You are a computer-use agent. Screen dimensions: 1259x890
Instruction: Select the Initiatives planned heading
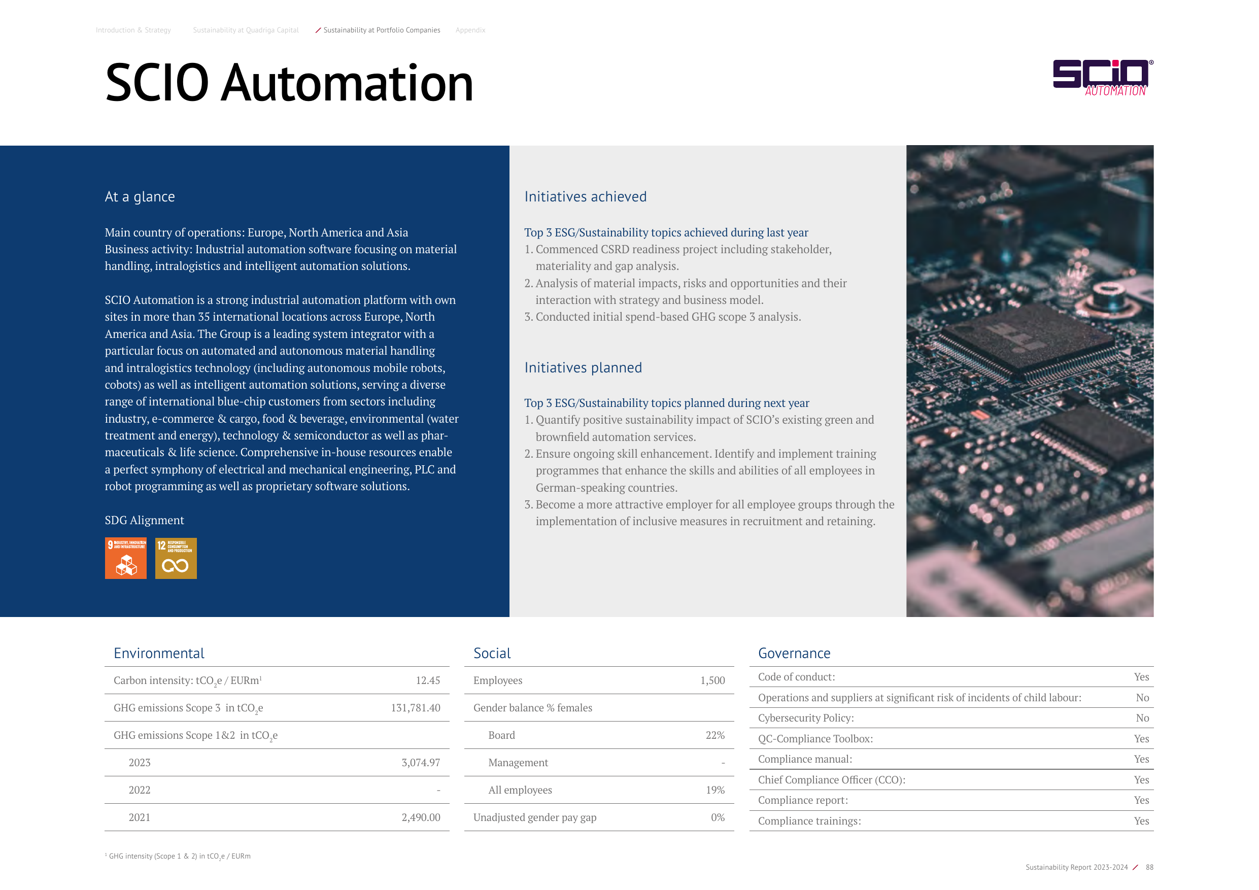[583, 367]
